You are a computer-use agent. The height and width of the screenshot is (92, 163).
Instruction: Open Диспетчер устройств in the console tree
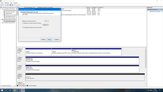(10, 18)
